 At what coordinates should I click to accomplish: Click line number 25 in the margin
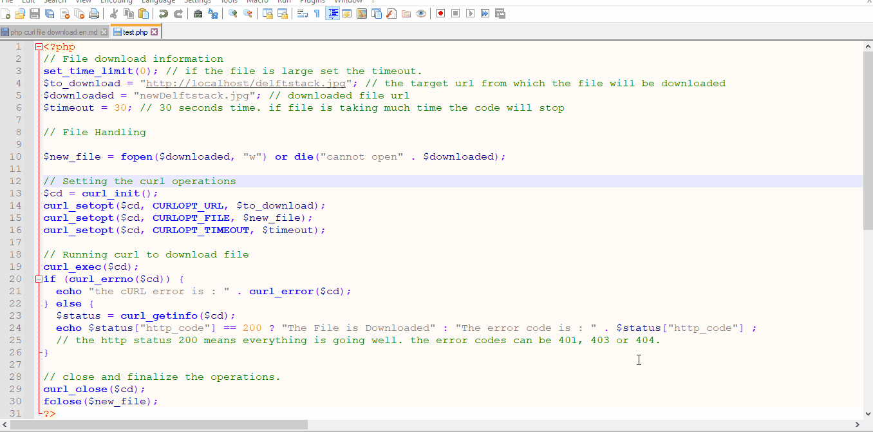point(15,340)
